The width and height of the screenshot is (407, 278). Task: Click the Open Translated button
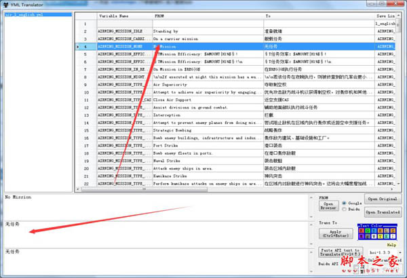383,212
